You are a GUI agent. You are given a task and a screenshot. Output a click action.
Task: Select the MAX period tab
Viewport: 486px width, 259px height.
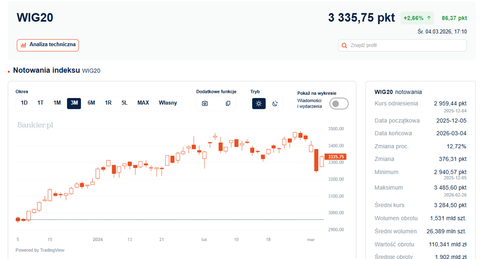pos(143,103)
